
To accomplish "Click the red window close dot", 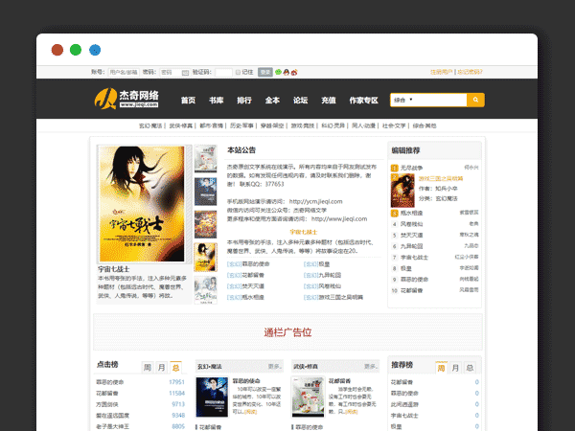I will (57, 50).
